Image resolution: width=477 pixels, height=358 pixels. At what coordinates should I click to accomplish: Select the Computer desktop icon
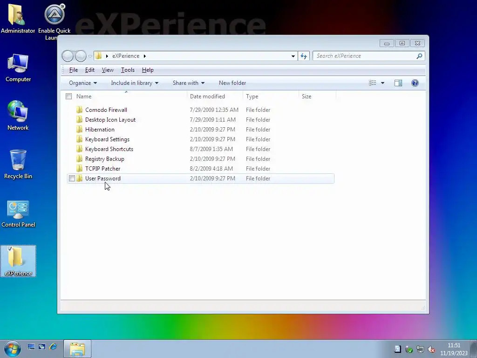point(18,68)
